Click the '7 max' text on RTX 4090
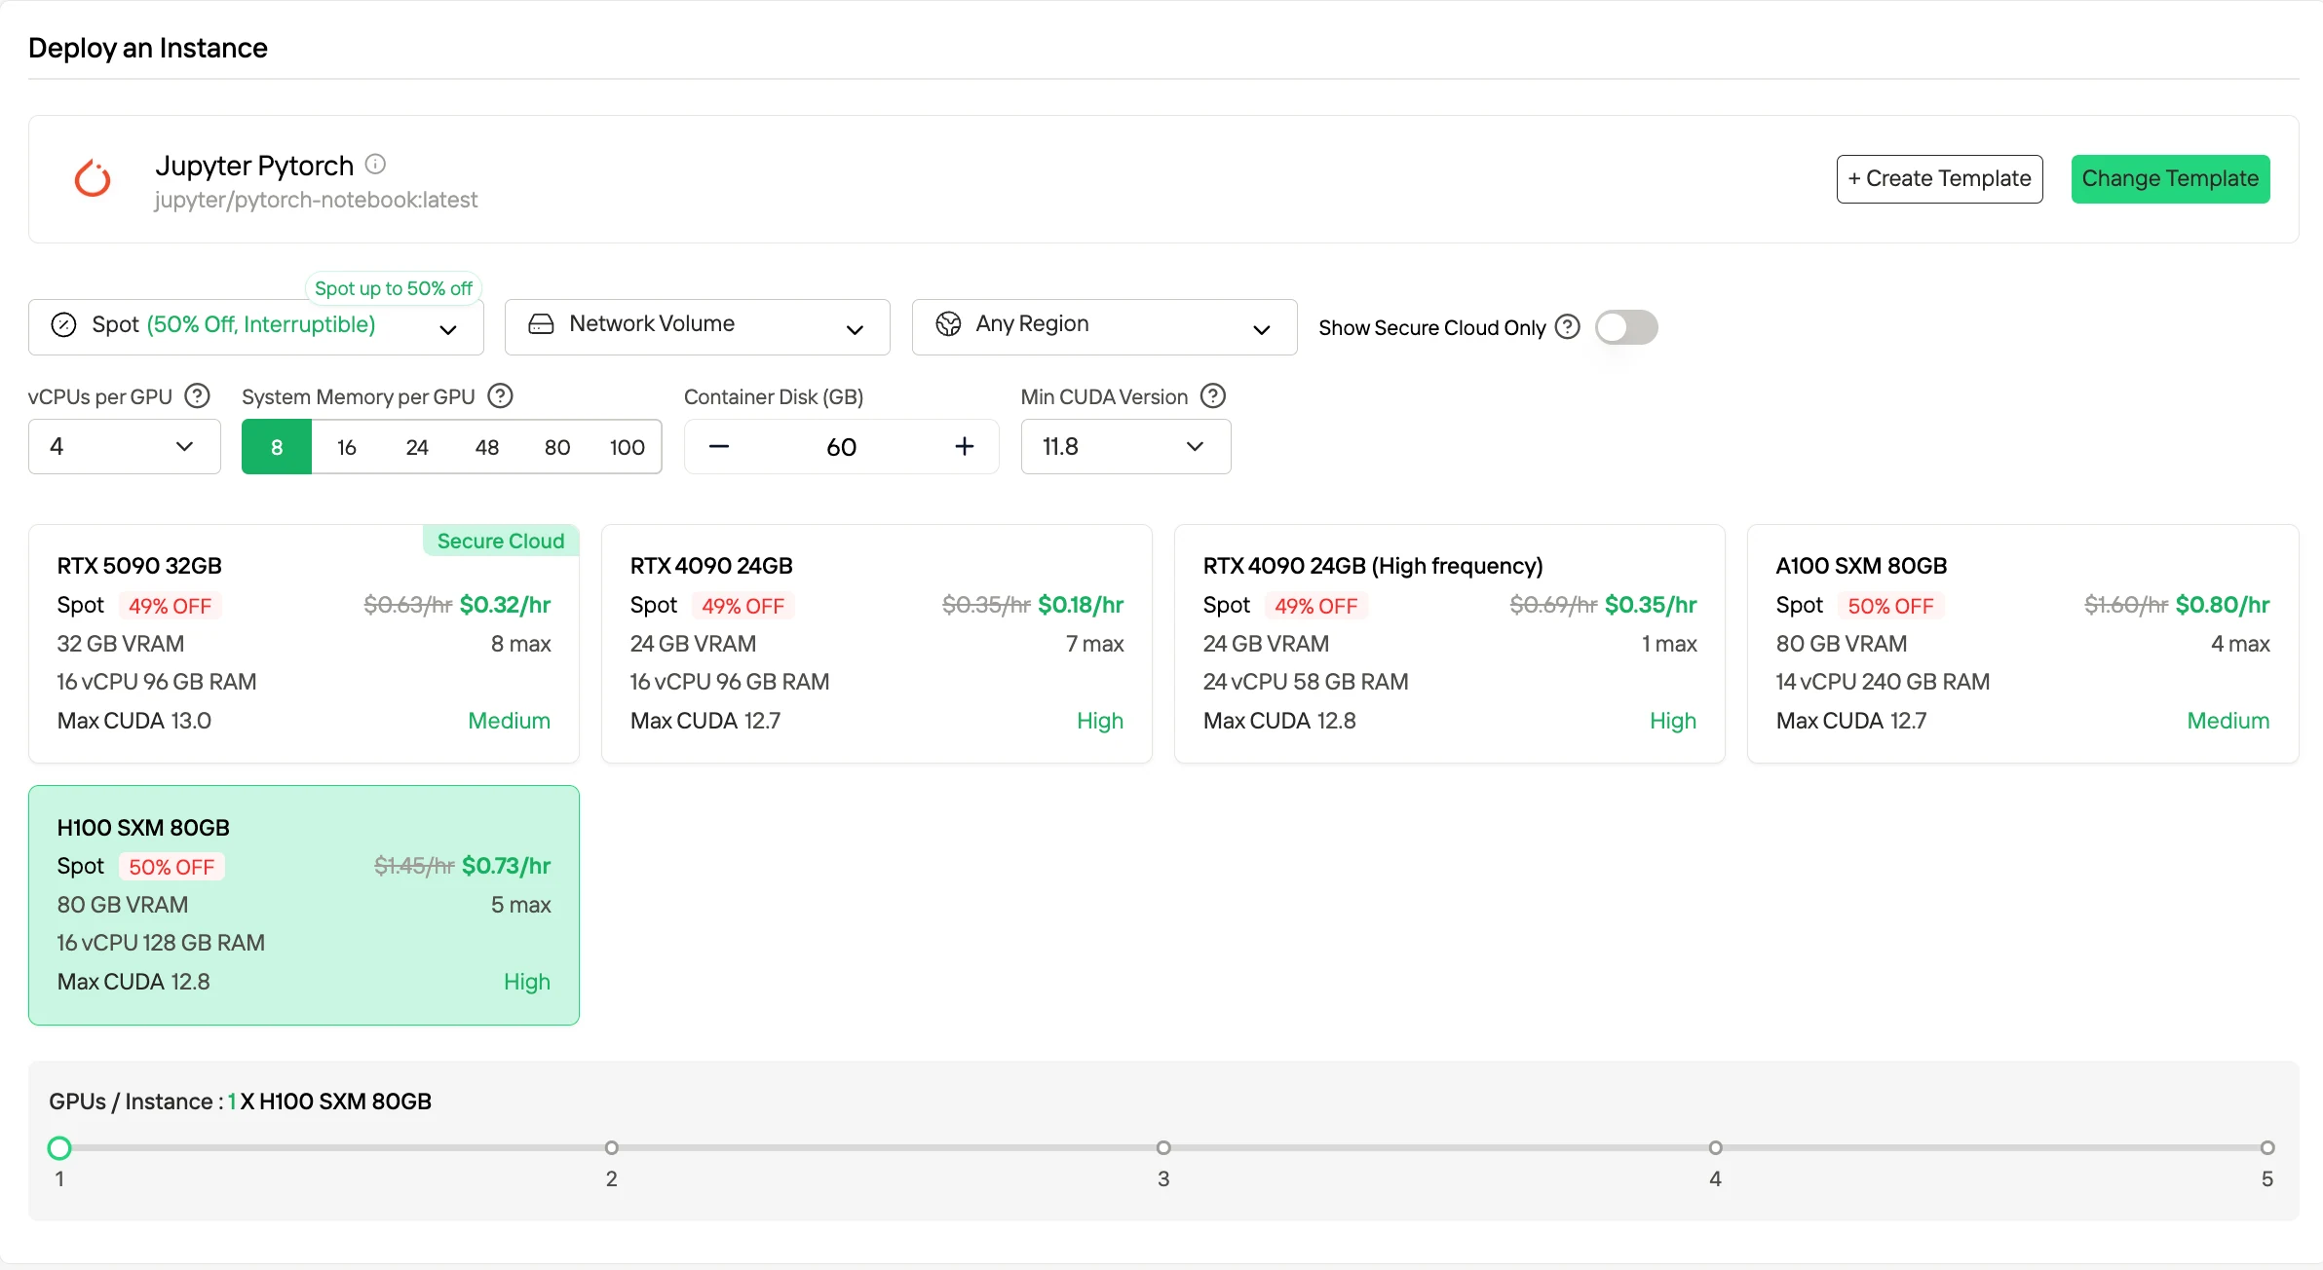This screenshot has width=2323, height=1270. tap(1095, 644)
